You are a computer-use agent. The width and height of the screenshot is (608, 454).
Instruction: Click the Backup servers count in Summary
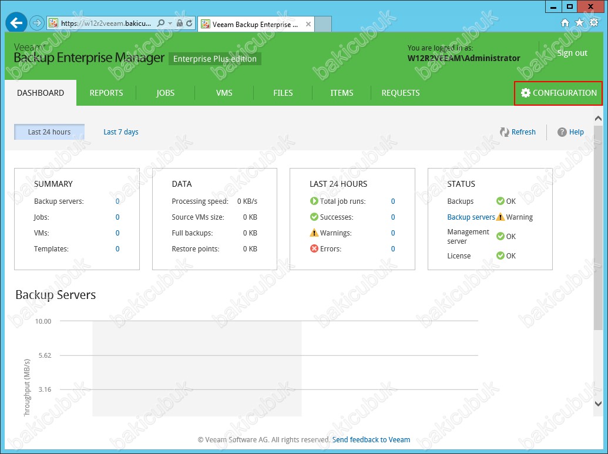tap(117, 201)
